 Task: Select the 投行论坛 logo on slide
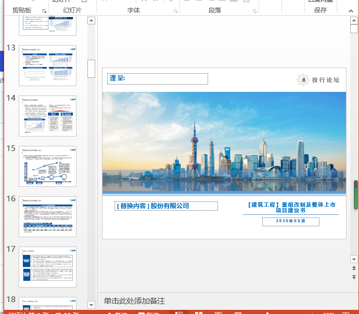[318, 80]
